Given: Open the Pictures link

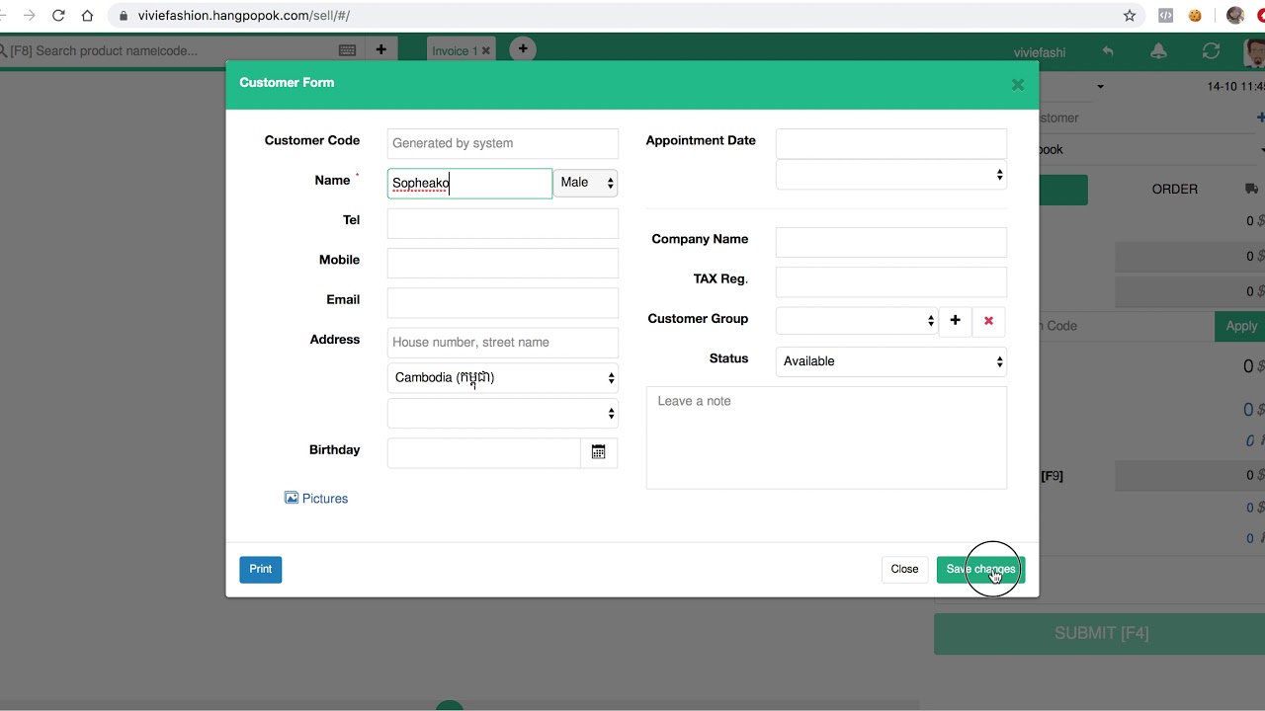Looking at the screenshot, I should tap(316, 499).
